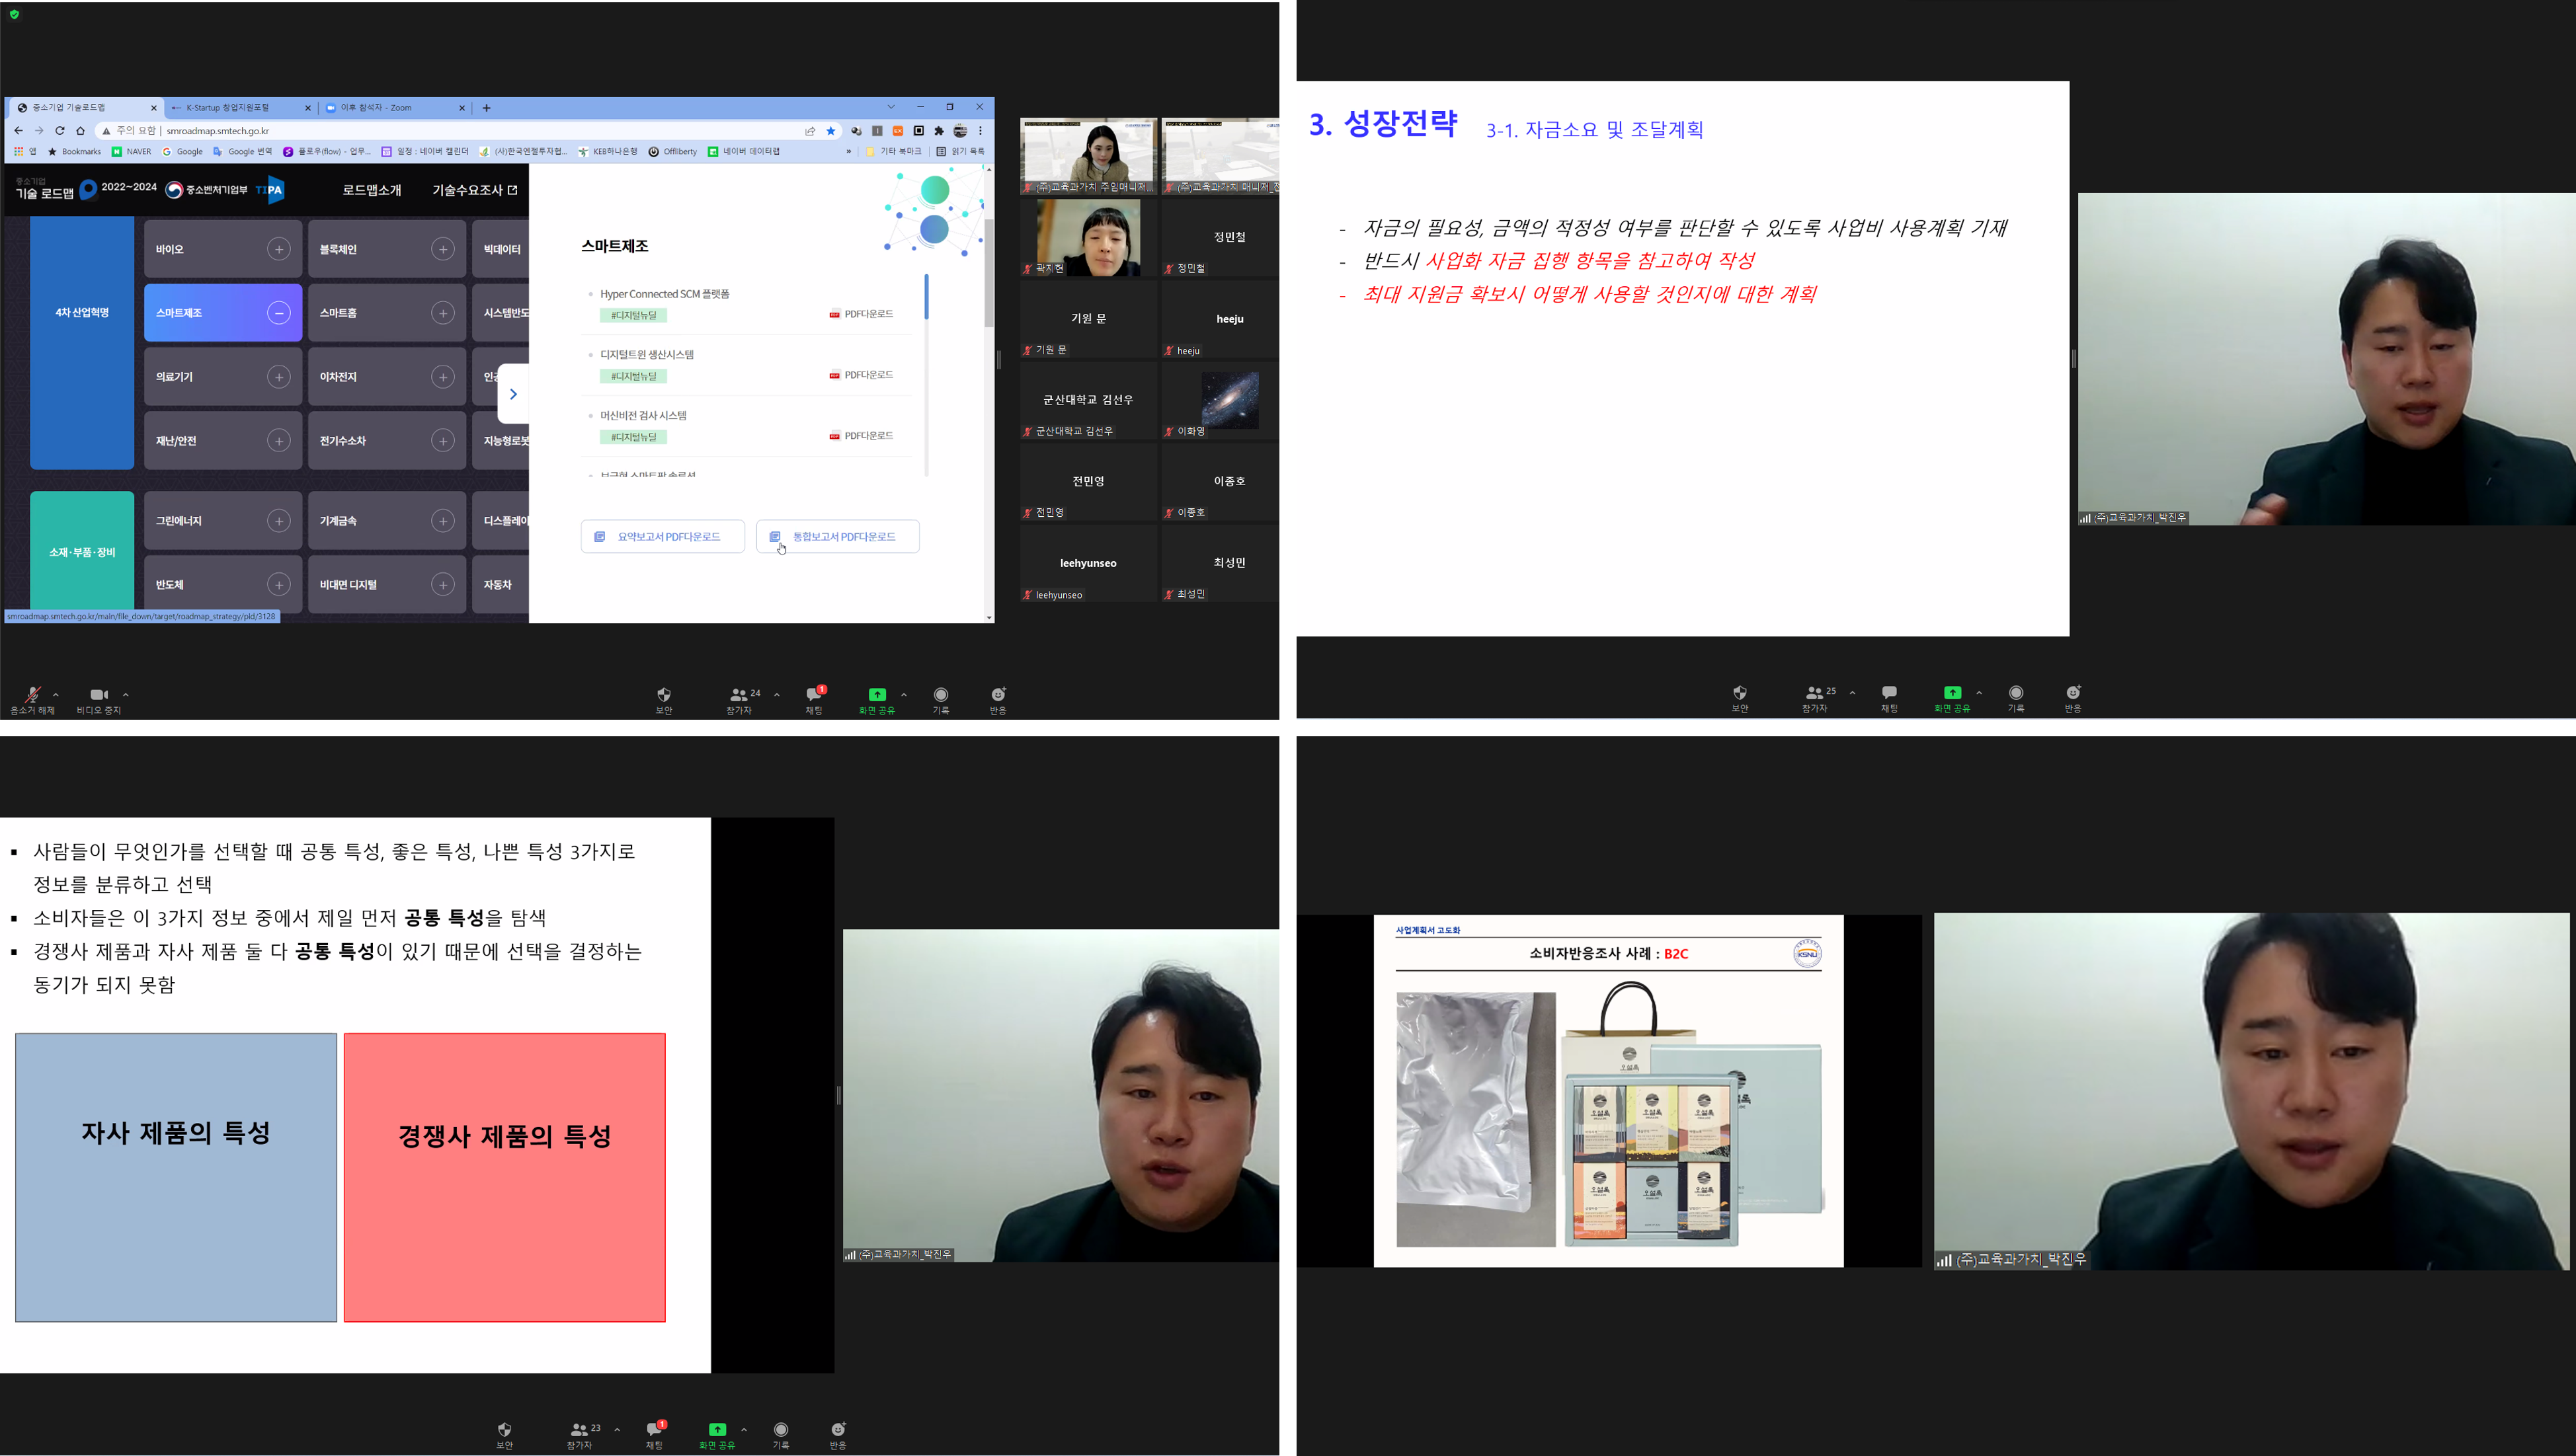Open Chrome three-dot menu
2576x1456 pixels.
[981, 130]
